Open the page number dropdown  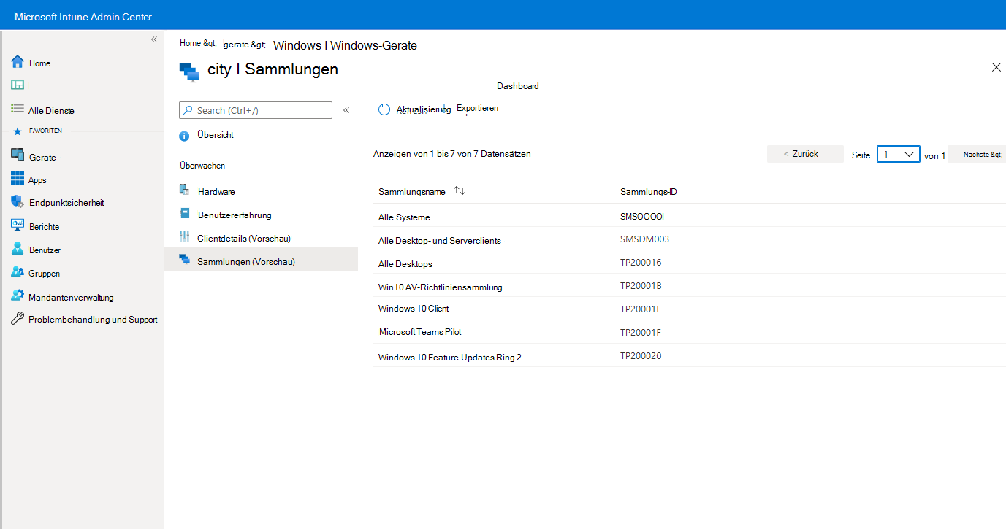pyautogui.click(x=898, y=154)
